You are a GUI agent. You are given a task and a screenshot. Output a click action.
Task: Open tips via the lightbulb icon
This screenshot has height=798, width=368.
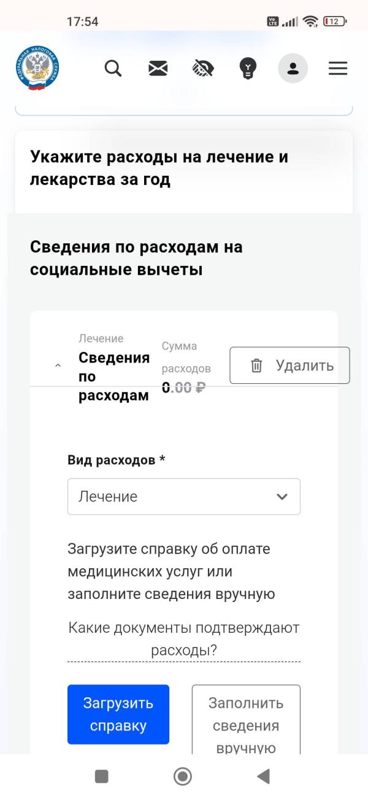click(247, 68)
